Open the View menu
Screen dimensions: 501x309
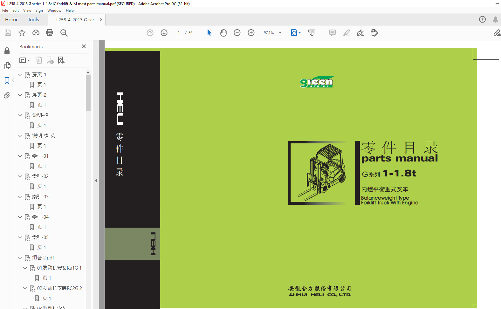[x=27, y=10]
